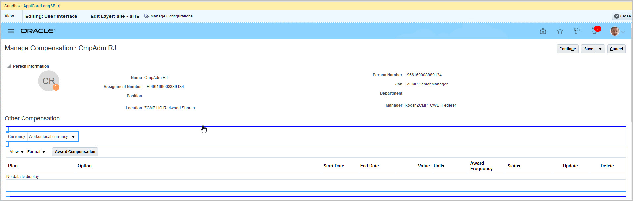Collapse the Person Information section
The width and height of the screenshot is (633, 201).
[9, 66]
